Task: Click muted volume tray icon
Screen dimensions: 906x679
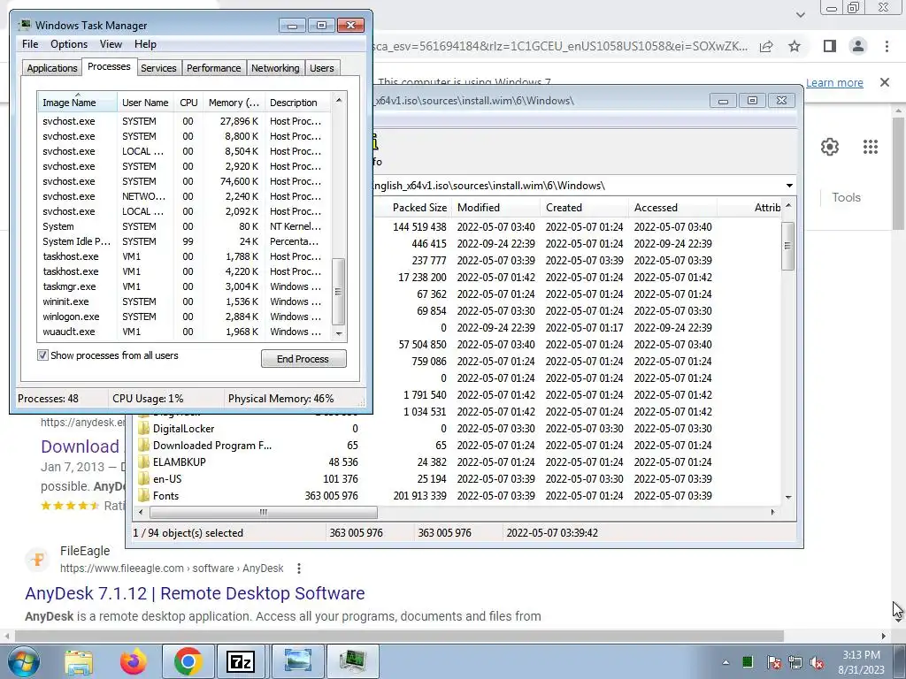Action: (817, 662)
